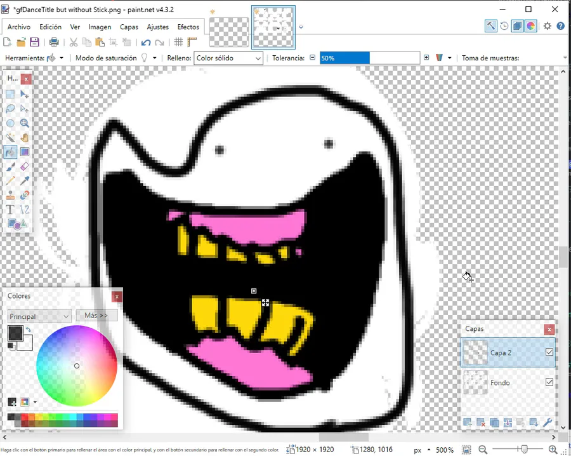Click the primary color swatch
571x456 pixels.
click(x=16, y=333)
